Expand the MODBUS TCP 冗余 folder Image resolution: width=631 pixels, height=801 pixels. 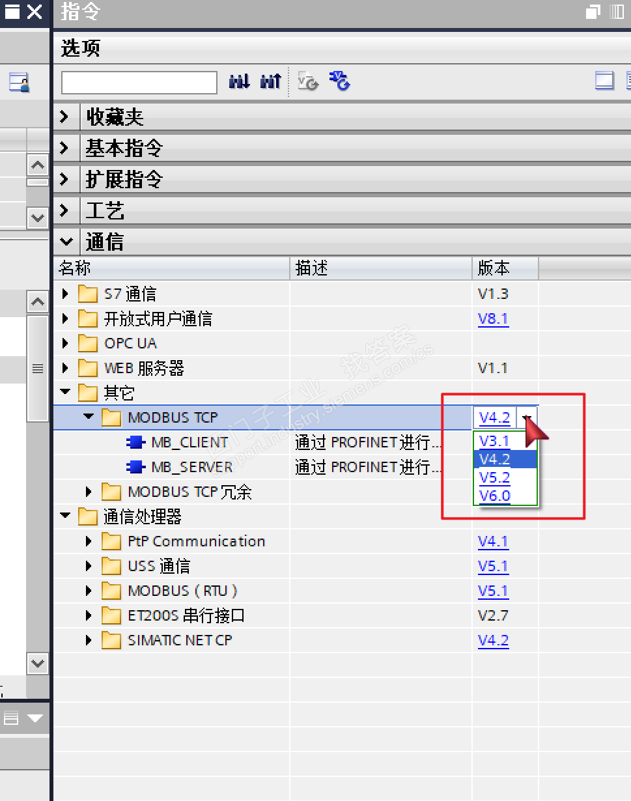coord(89,492)
